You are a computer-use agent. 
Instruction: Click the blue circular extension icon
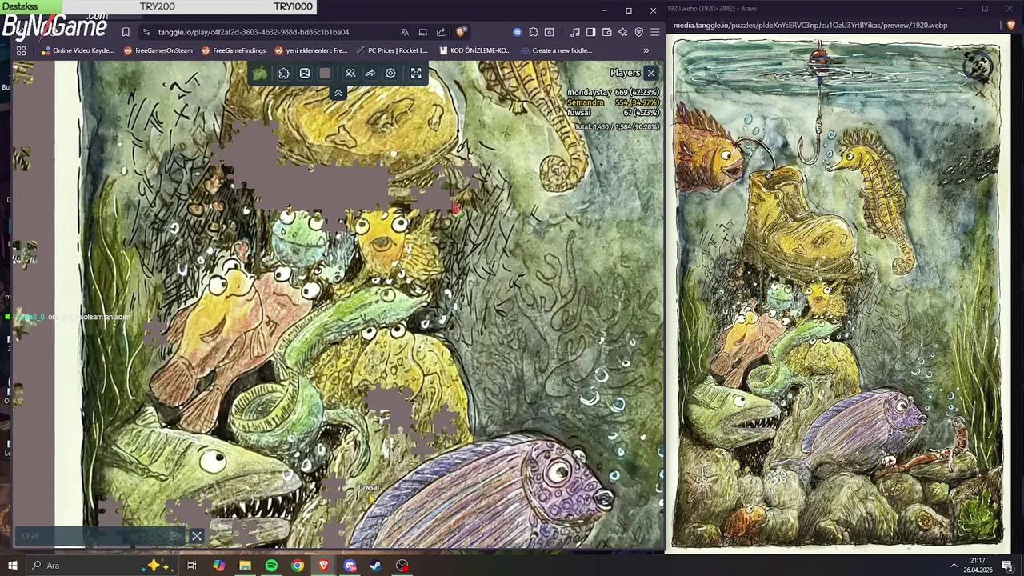coord(518,32)
